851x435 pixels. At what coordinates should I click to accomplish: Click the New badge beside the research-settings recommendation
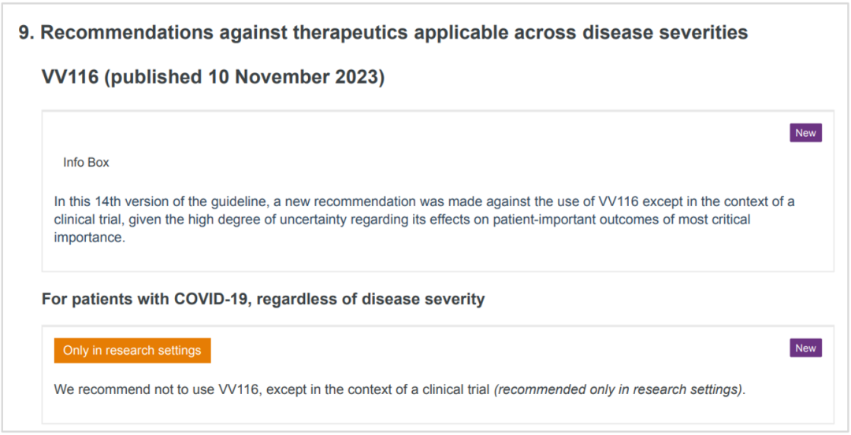(x=805, y=348)
